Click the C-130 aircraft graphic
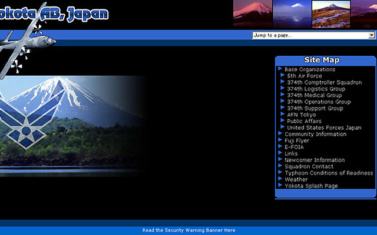Screen dimensions: 377x235 point(24,42)
